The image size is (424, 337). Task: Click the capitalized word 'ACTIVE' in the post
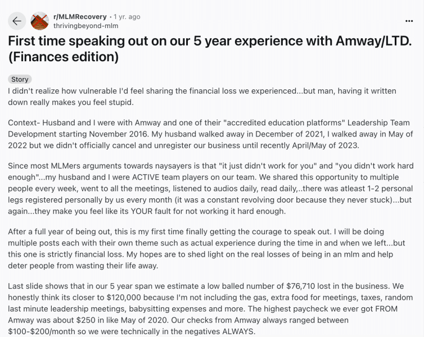pos(146,177)
